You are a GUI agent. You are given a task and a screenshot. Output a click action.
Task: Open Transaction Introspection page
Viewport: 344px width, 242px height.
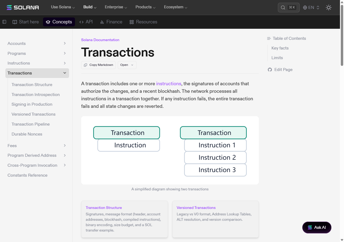35,95
